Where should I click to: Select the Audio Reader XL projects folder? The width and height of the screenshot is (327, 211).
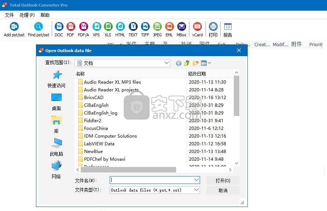click(108, 90)
